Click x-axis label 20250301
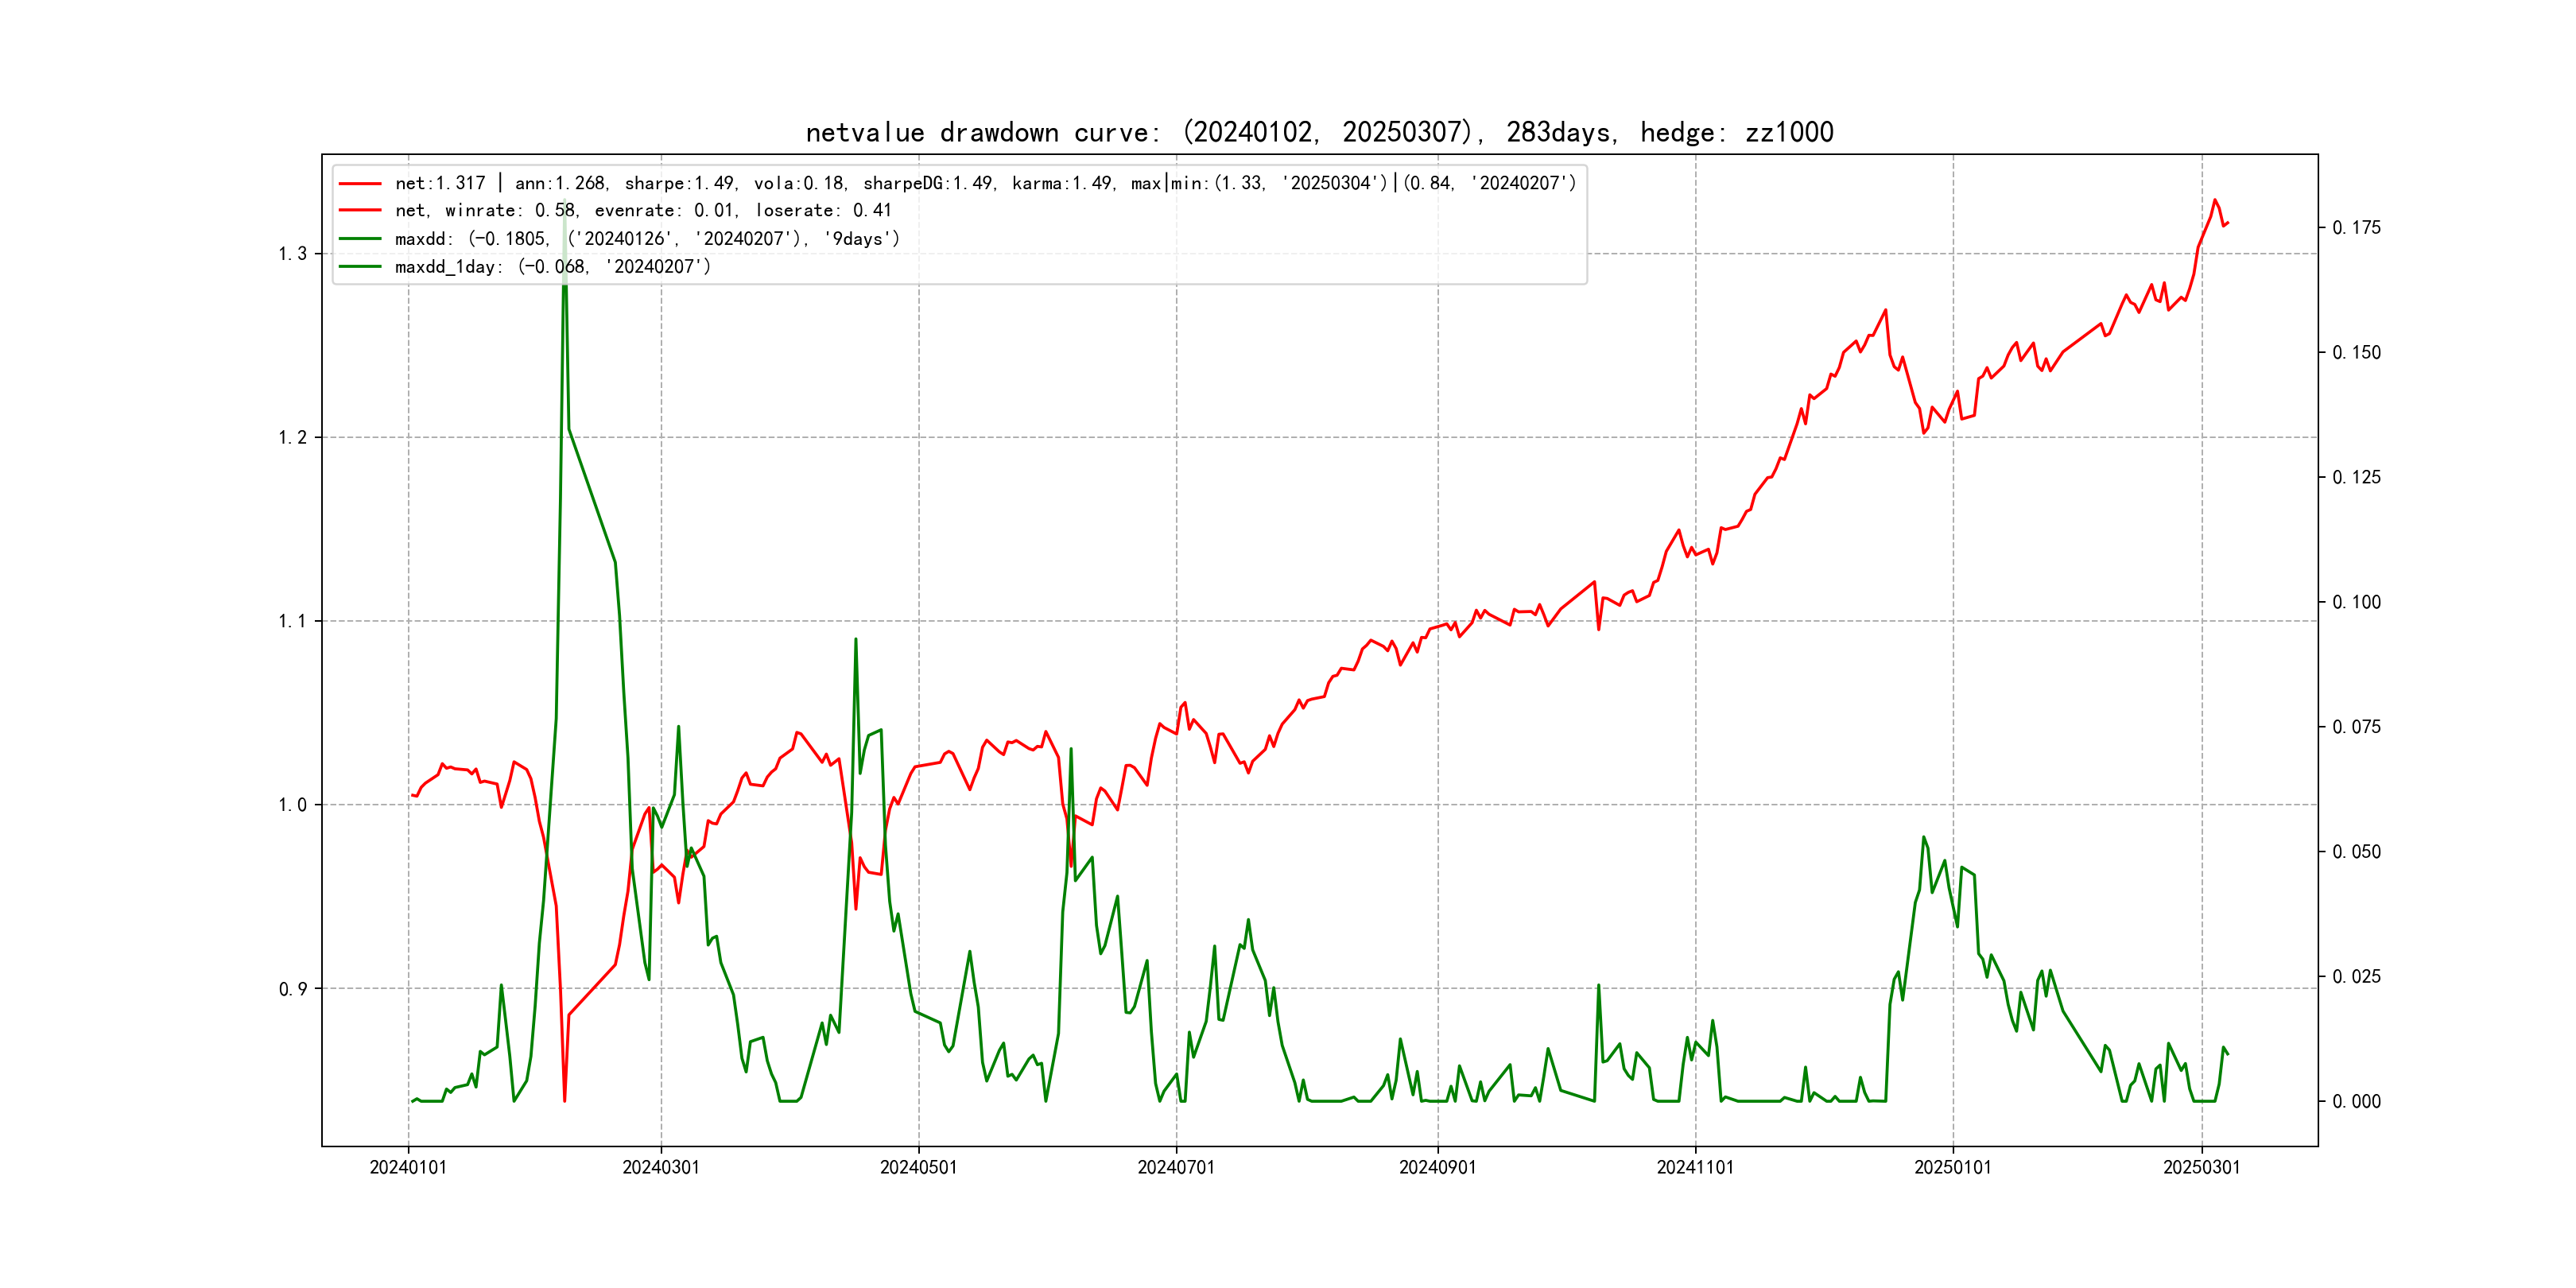The height and width of the screenshot is (1288, 2576). coord(2201,1168)
